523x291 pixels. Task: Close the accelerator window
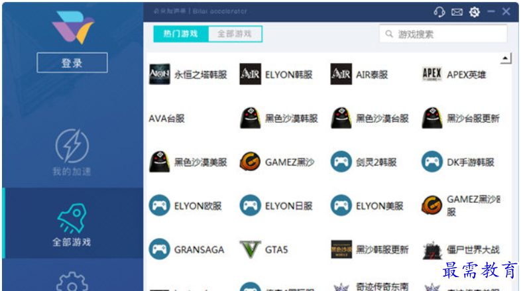click(506, 12)
